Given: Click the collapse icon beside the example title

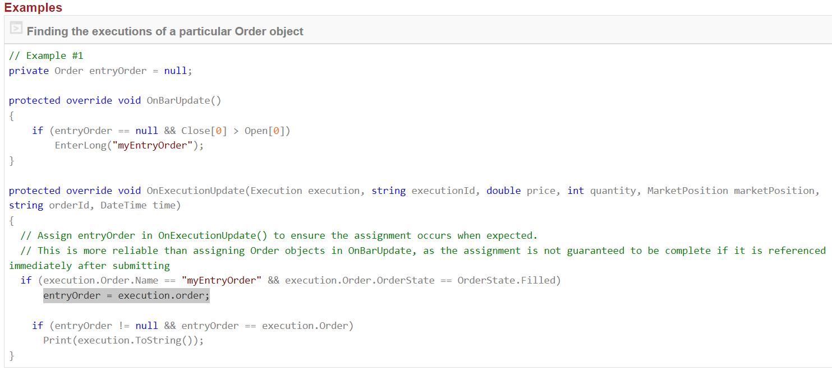Looking at the screenshot, I should pos(16,29).
